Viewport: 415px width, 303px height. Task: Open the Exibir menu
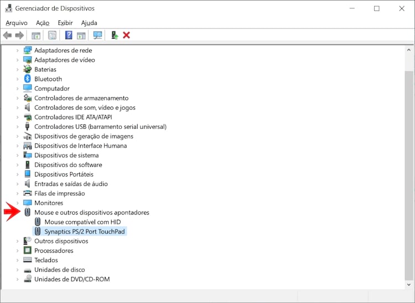(x=65, y=23)
